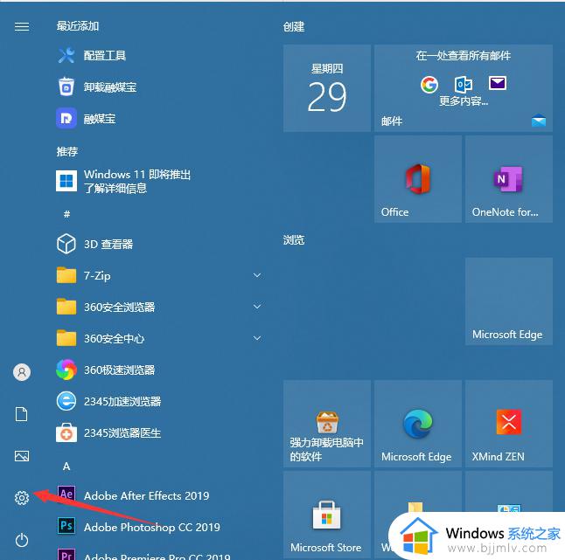The image size is (565, 560).
Task: Click the 2345加速浏览器 label
Action: (x=122, y=401)
